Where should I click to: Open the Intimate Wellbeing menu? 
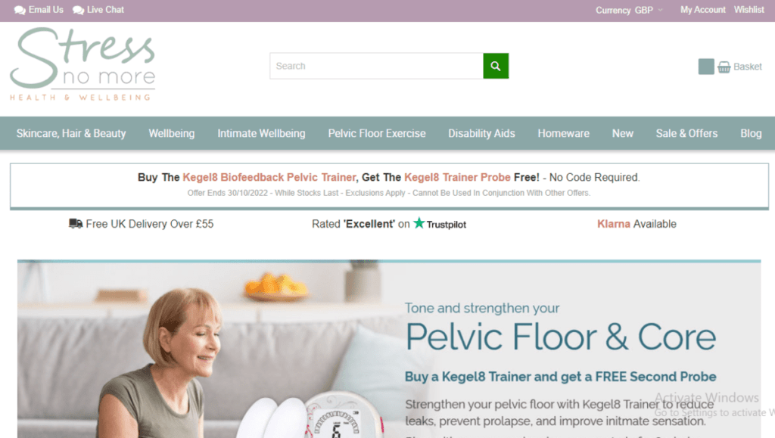click(261, 133)
